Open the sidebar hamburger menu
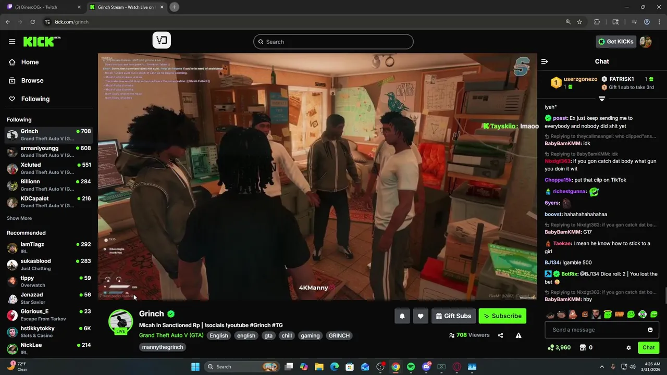The width and height of the screenshot is (667, 375). [x=12, y=42]
